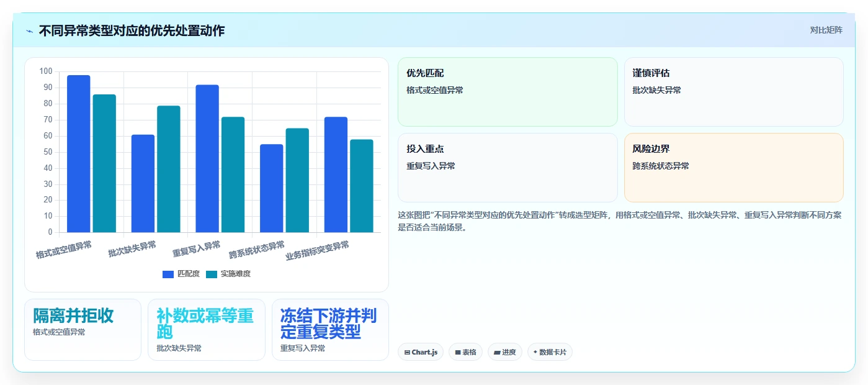Image resolution: width=868 pixels, height=385 pixels.
Task: Click the 匹配度 bar for 批次缺失异常
Action: pyautogui.click(x=143, y=183)
